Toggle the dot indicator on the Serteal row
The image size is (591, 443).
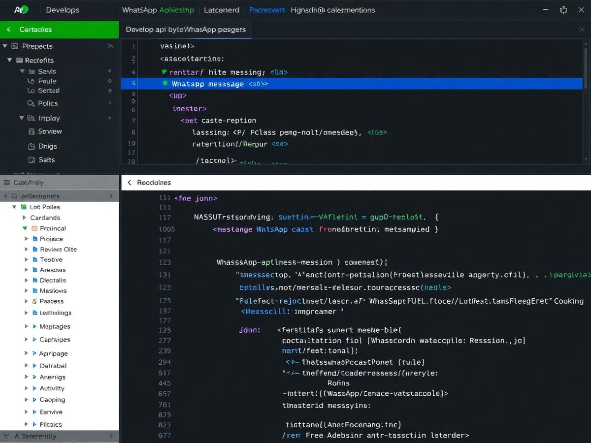[x=110, y=91]
